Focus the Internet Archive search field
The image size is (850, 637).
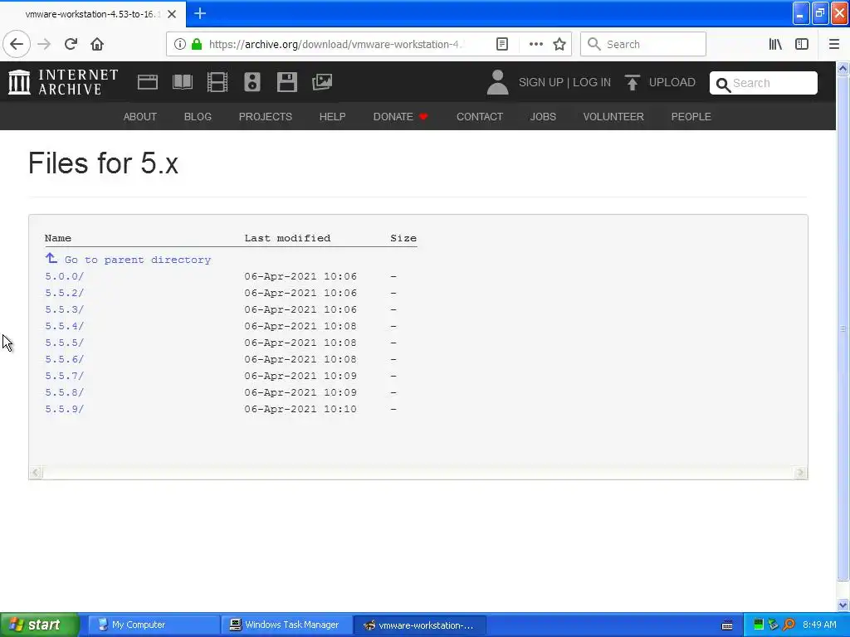(x=764, y=83)
